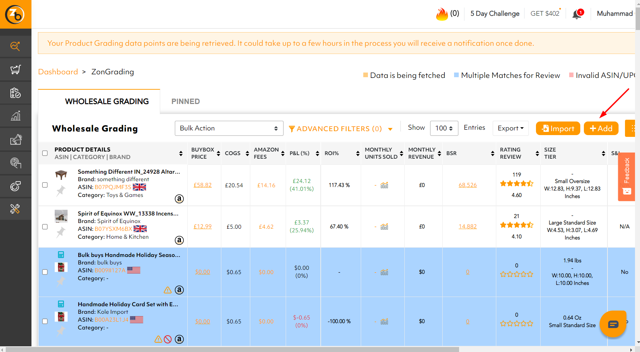
Task: Click the ZonBase logo icon
Action: 15,15
